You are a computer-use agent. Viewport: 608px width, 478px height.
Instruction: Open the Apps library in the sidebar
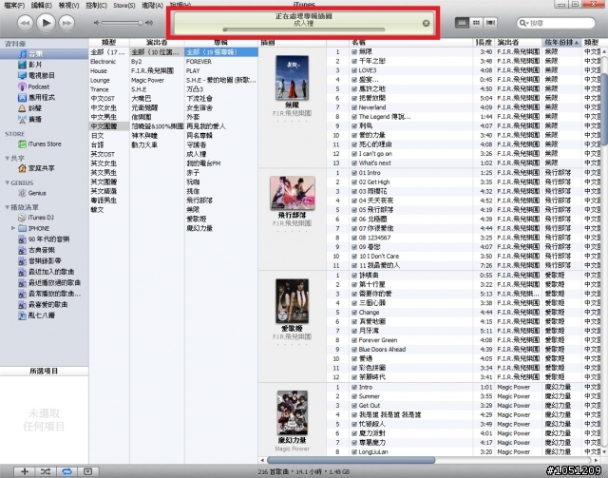36,97
